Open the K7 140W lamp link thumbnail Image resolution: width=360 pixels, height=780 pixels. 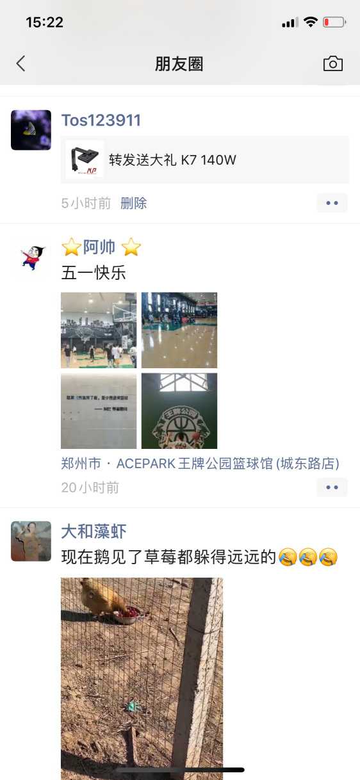85,159
